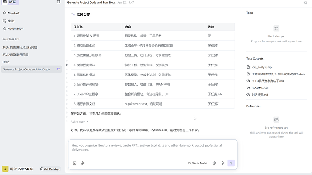
Task: Expand the Asked user section
Action: [x=79, y=122]
